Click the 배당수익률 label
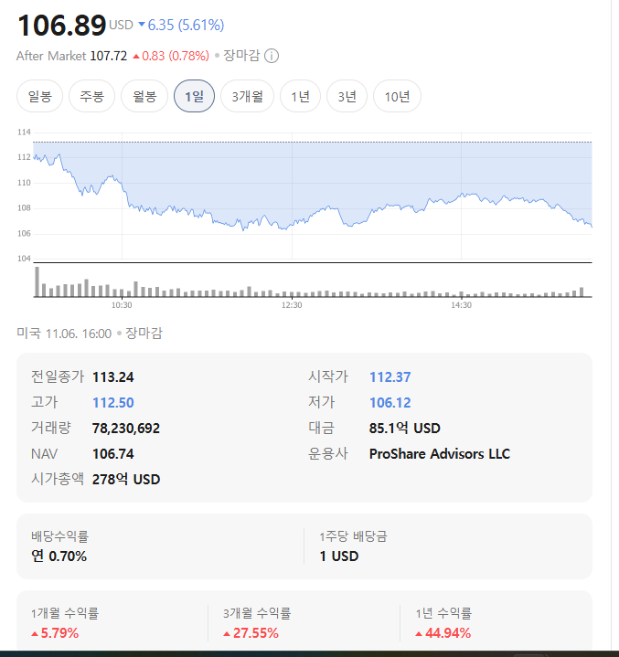 (59, 535)
